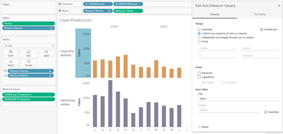Click the Clean Production row header
Image resolution: width=283 pixels, height=134 pixels.
67,53
